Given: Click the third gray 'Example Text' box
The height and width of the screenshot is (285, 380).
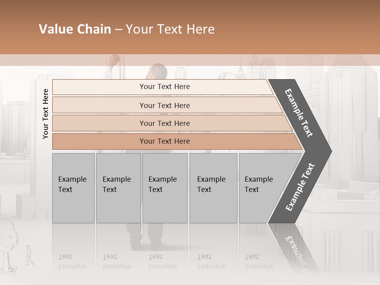Looking at the screenshot, I should coord(165,188).
